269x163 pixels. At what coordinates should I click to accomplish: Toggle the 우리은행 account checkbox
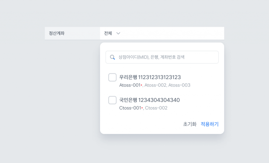112,77
